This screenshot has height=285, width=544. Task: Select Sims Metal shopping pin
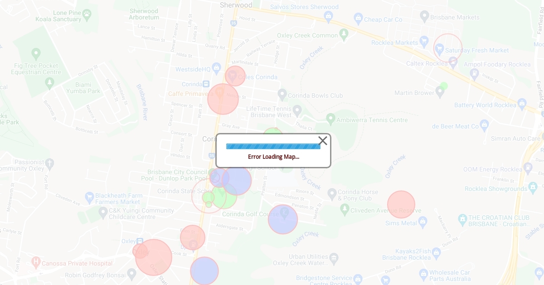[423, 222]
